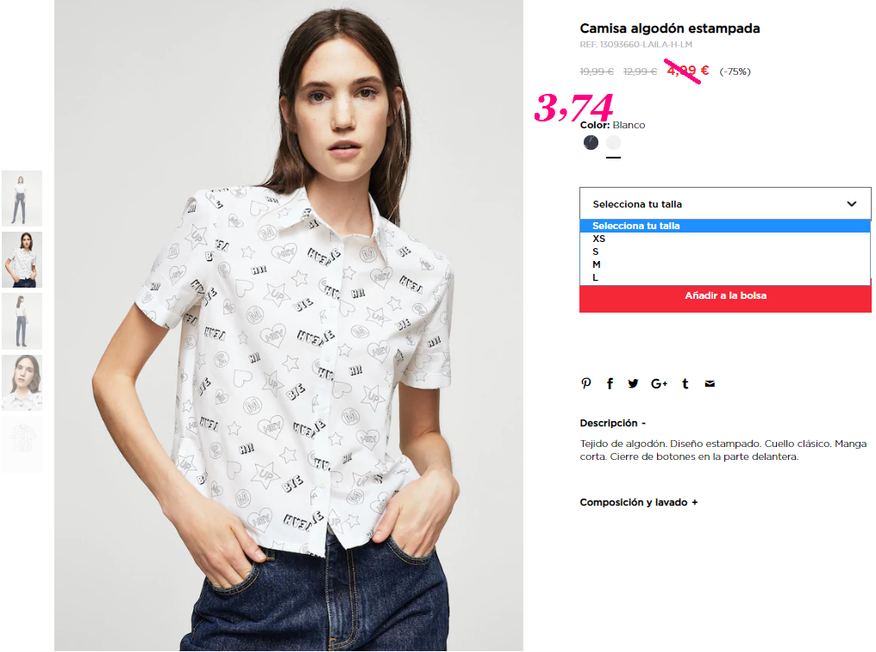This screenshot has width=876, height=652.
Task: Open the Selecciona tu talla dropdown chevron
Action: pos(851,204)
